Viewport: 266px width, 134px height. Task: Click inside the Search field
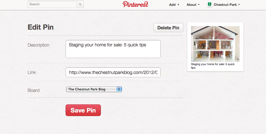click(x=52, y=4)
